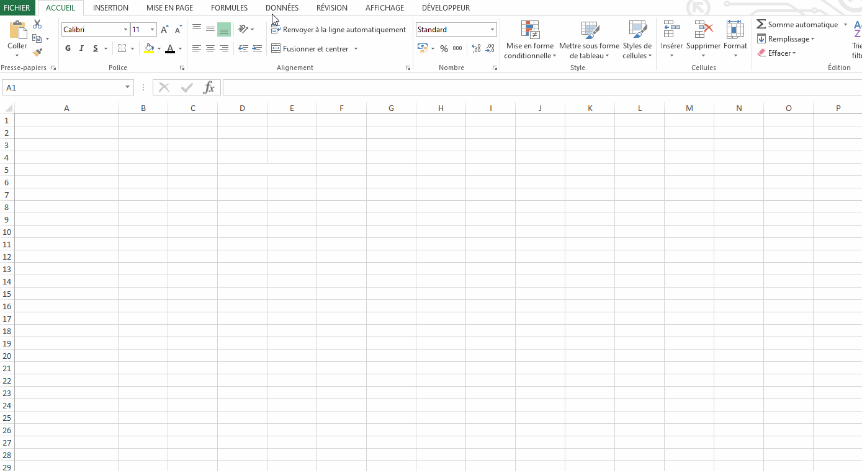Click the Increase Indent icon
The width and height of the screenshot is (862, 471).
click(257, 48)
